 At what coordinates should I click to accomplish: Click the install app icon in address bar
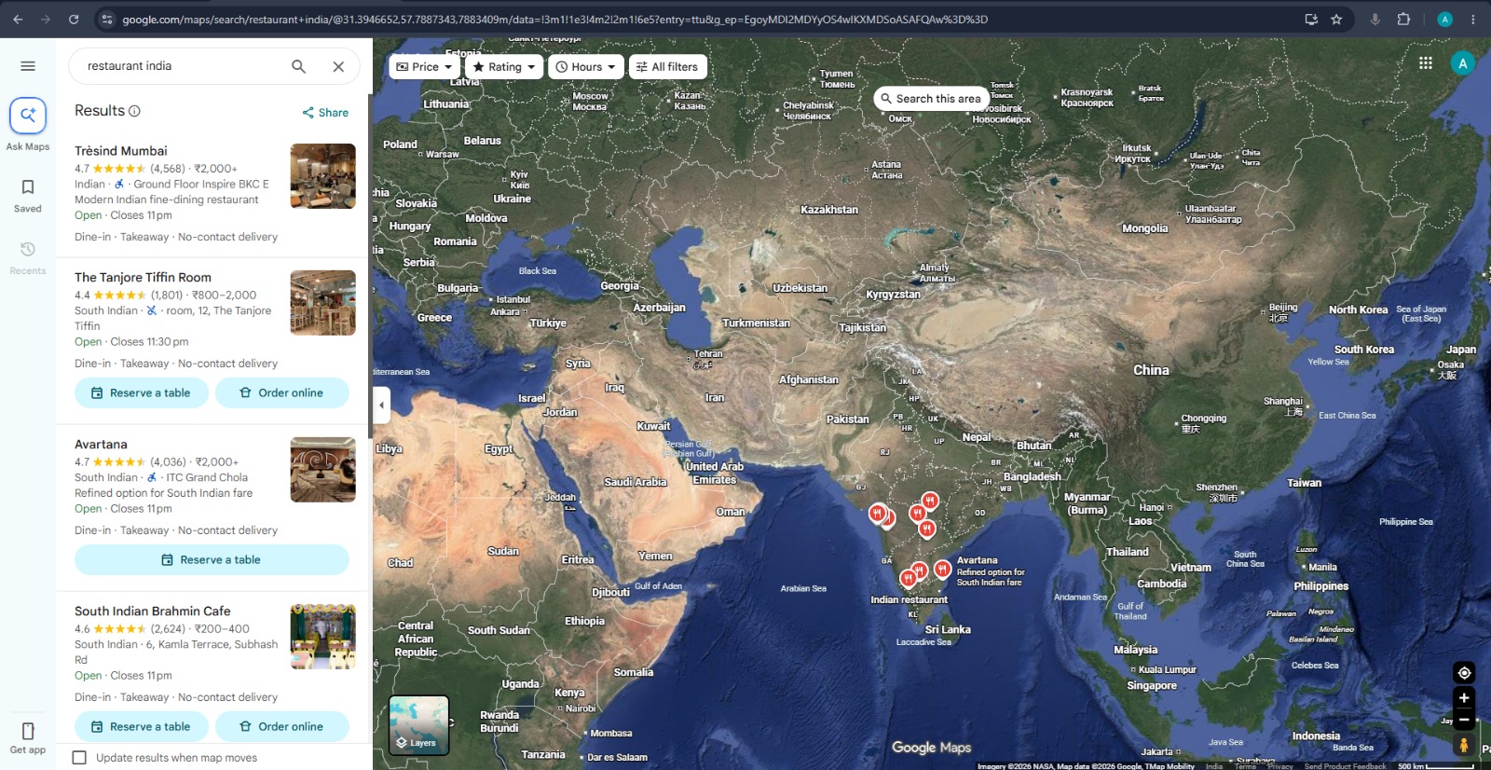1311,19
